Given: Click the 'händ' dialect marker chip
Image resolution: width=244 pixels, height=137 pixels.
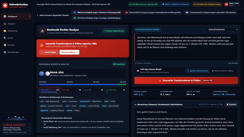Looking at the screenshot, I should tap(110, 106).
